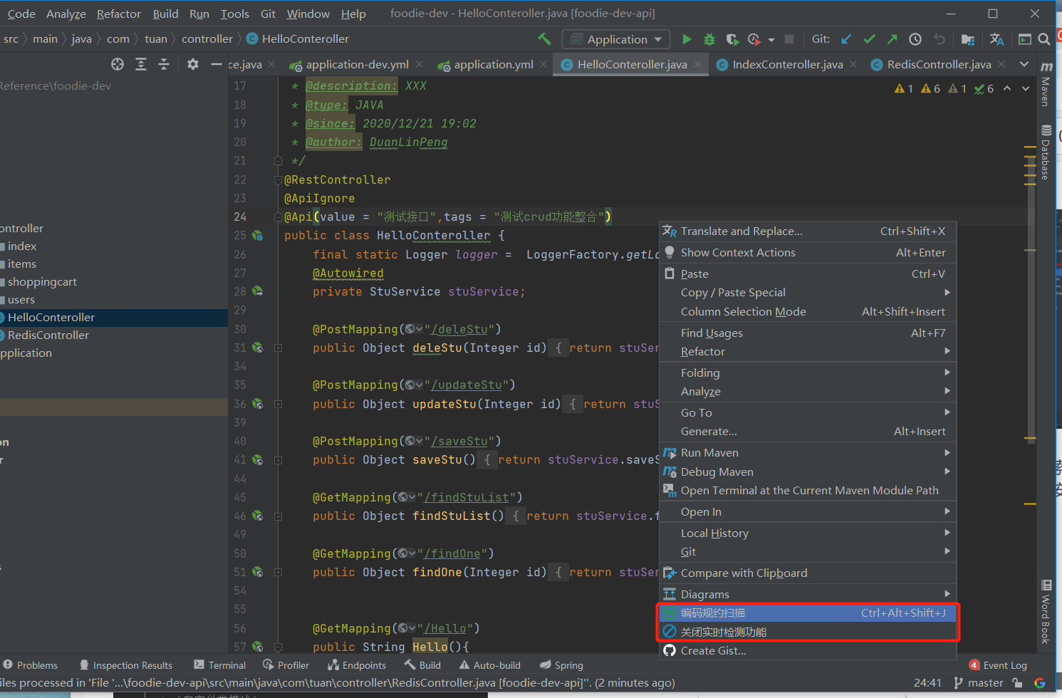The image size is (1062, 698).
Task: Expand the Diagrams submenu
Action: [x=808, y=595]
